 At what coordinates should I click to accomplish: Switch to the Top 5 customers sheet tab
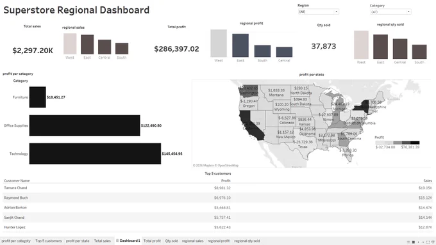tap(48, 241)
